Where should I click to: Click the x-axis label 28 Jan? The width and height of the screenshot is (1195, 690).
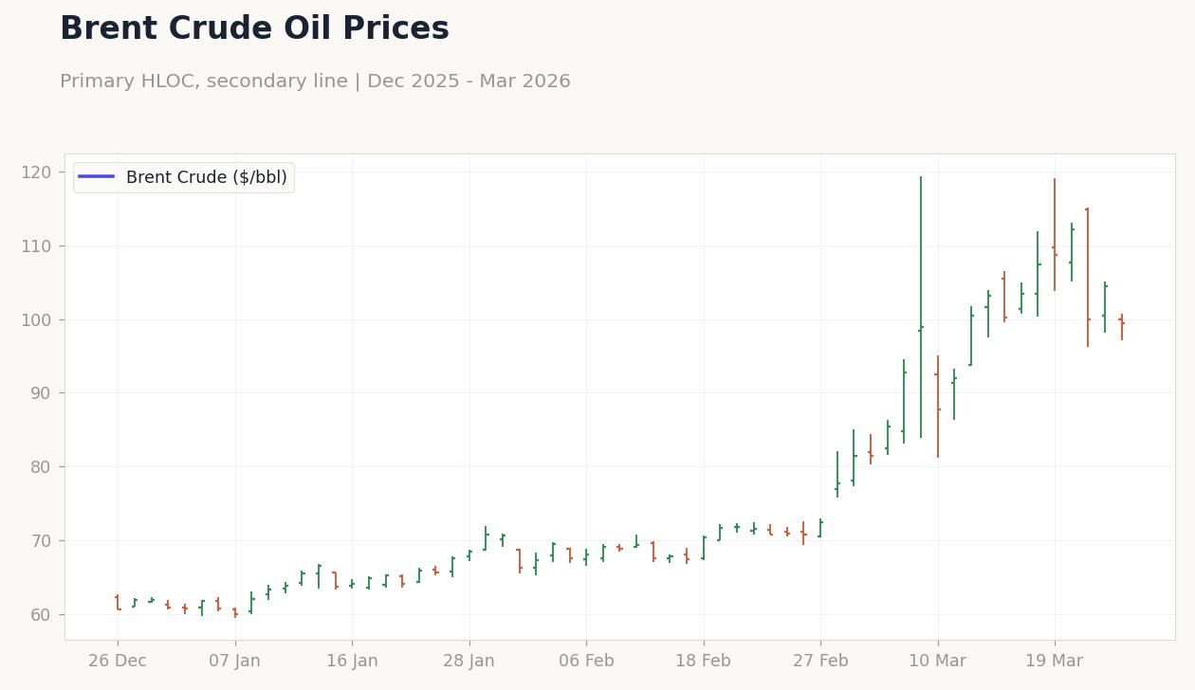pos(469,662)
